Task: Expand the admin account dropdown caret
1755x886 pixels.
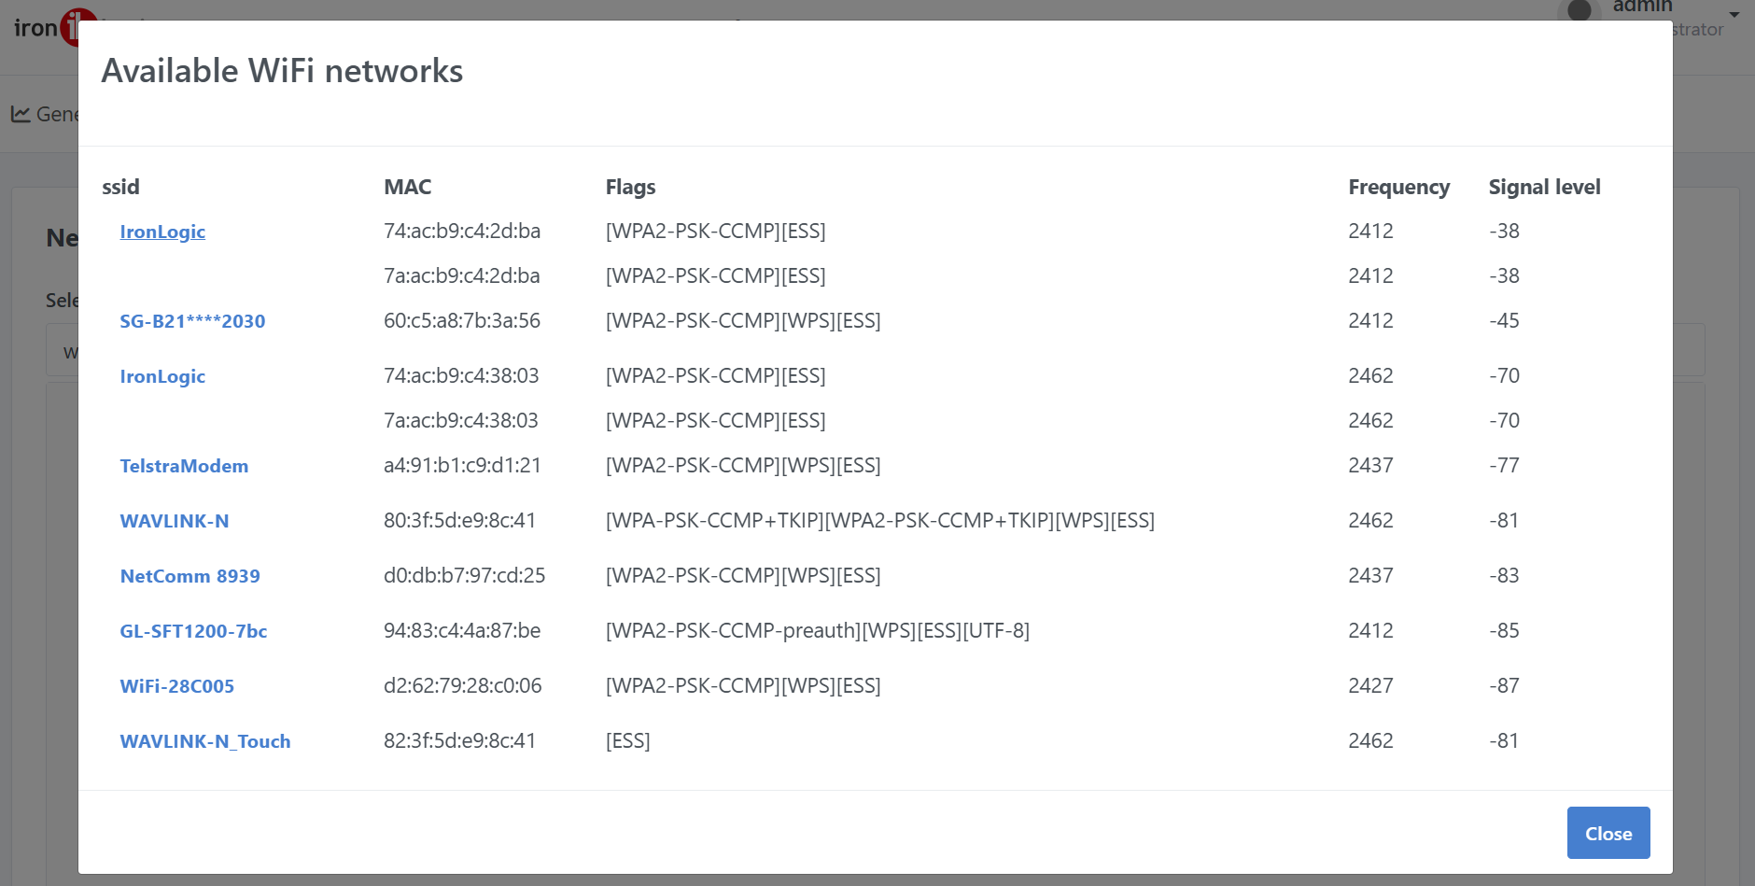Action: [x=1734, y=15]
